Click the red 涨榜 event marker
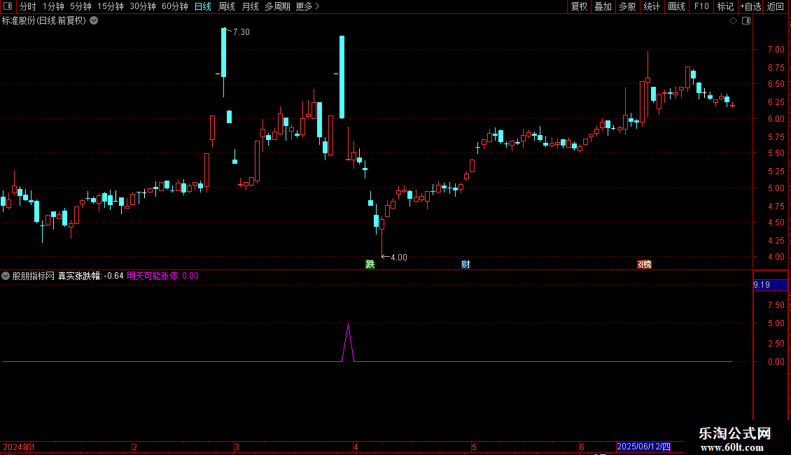 click(x=644, y=265)
